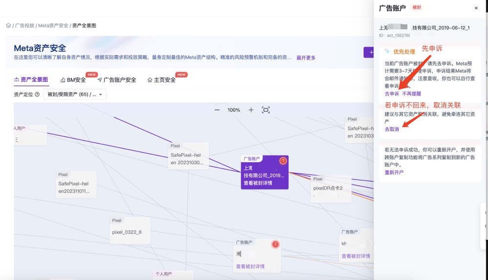Click the 重新开户 link
The image size is (488, 280).
tap(394, 172)
